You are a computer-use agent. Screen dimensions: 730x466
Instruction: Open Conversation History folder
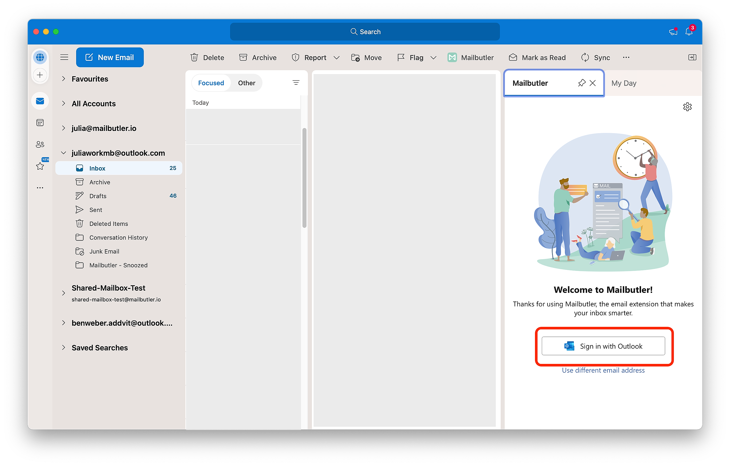(119, 237)
